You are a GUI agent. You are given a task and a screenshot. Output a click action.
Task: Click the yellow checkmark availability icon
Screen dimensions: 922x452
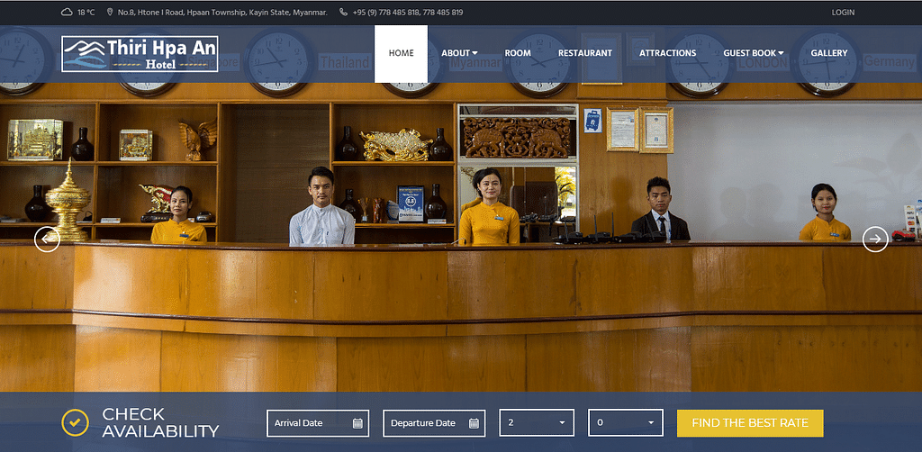pos(75,422)
